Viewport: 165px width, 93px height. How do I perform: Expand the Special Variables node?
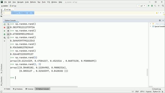point(151,26)
